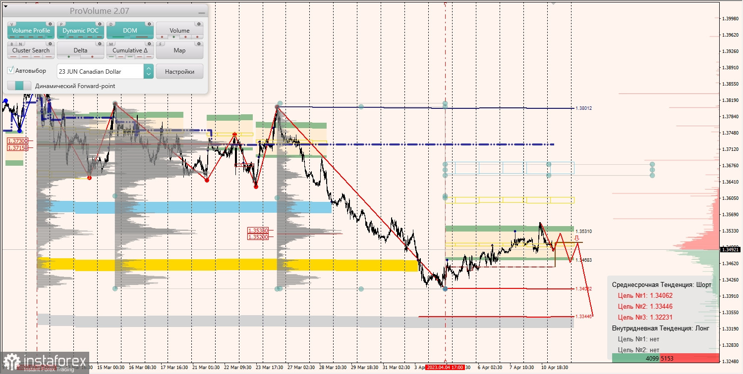Click the F hotkey badge on Map
The image size is (743, 374).
coord(161,44)
